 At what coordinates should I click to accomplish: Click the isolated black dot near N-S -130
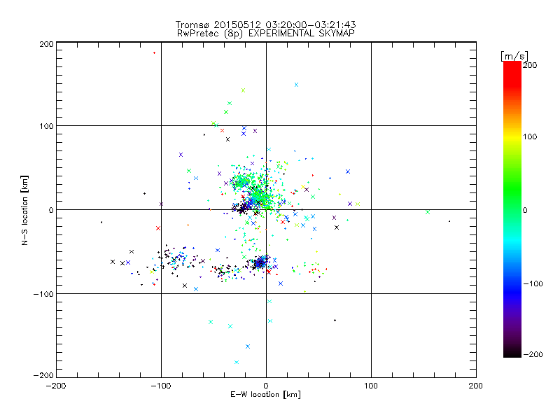pyautogui.click(x=335, y=320)
